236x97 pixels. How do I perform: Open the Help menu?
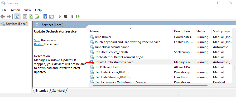tap(38, 10)
